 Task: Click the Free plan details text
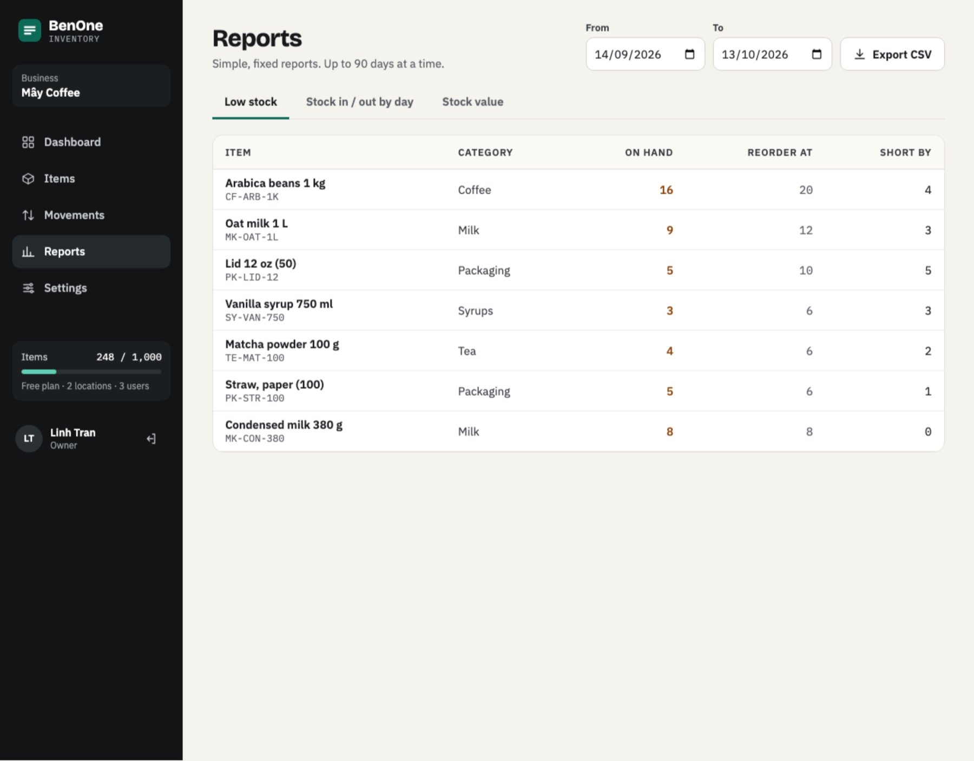[x=85, y=386]
